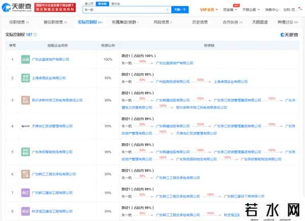Switch to the 所属集团/族群 tab
305x221 pixels.
125,22
